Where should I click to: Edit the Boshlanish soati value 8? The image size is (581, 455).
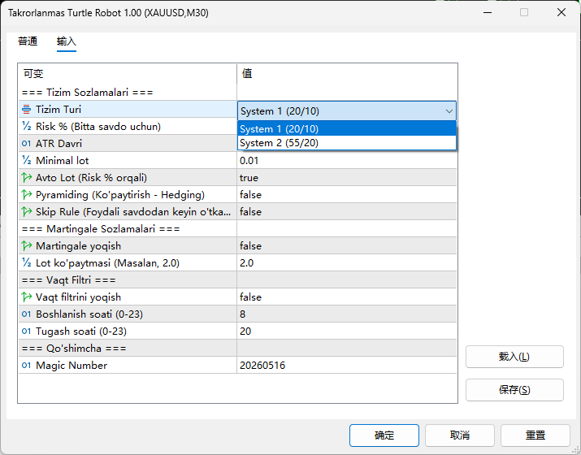(347, 314)
